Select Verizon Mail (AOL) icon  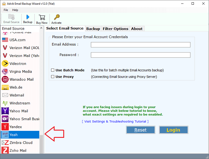coord(5,48)
